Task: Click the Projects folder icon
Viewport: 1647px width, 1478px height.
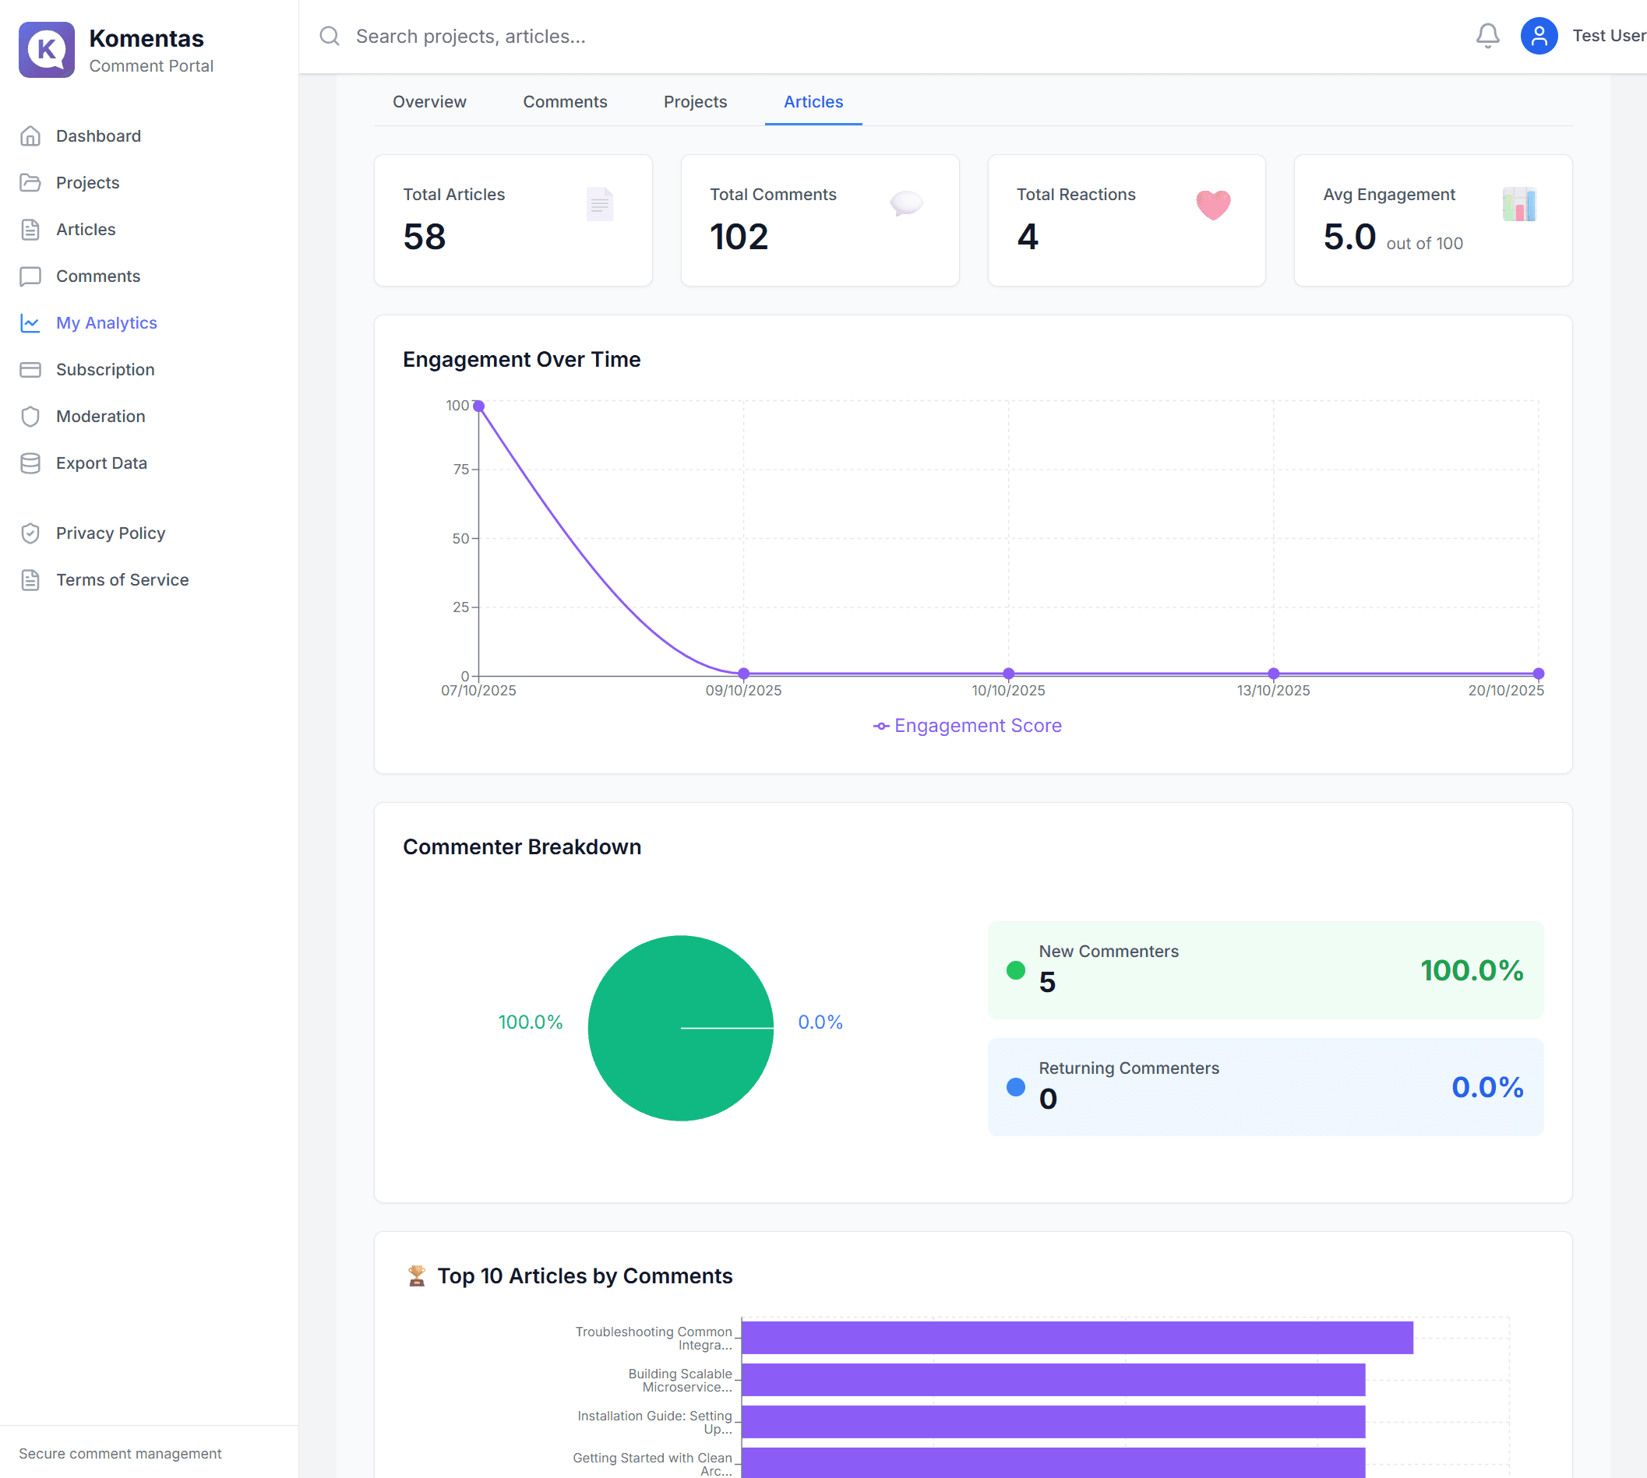Action: tap(30, 183)
